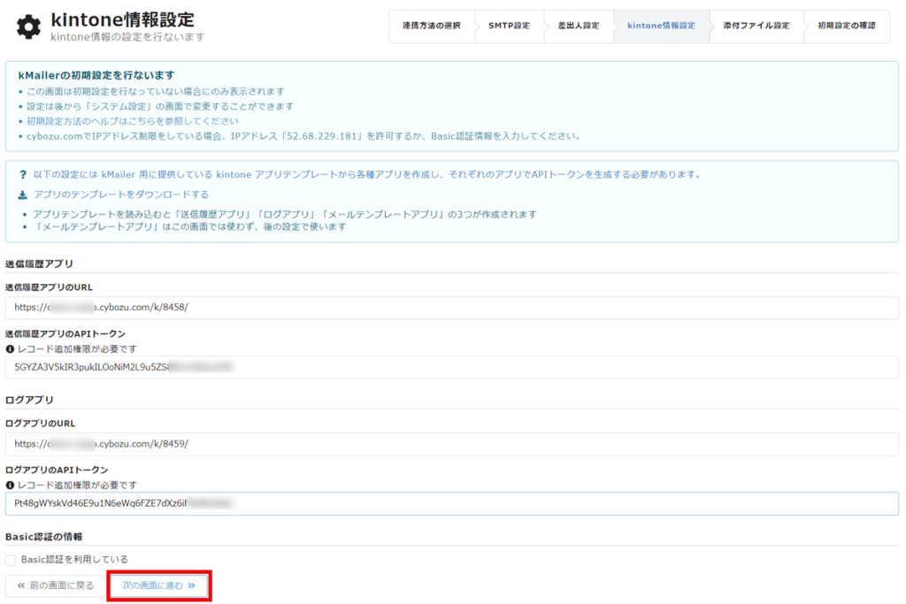Enable the Basic認証を利用している checkbox
This screenshot has width=906, height=604.
point(12,560)
